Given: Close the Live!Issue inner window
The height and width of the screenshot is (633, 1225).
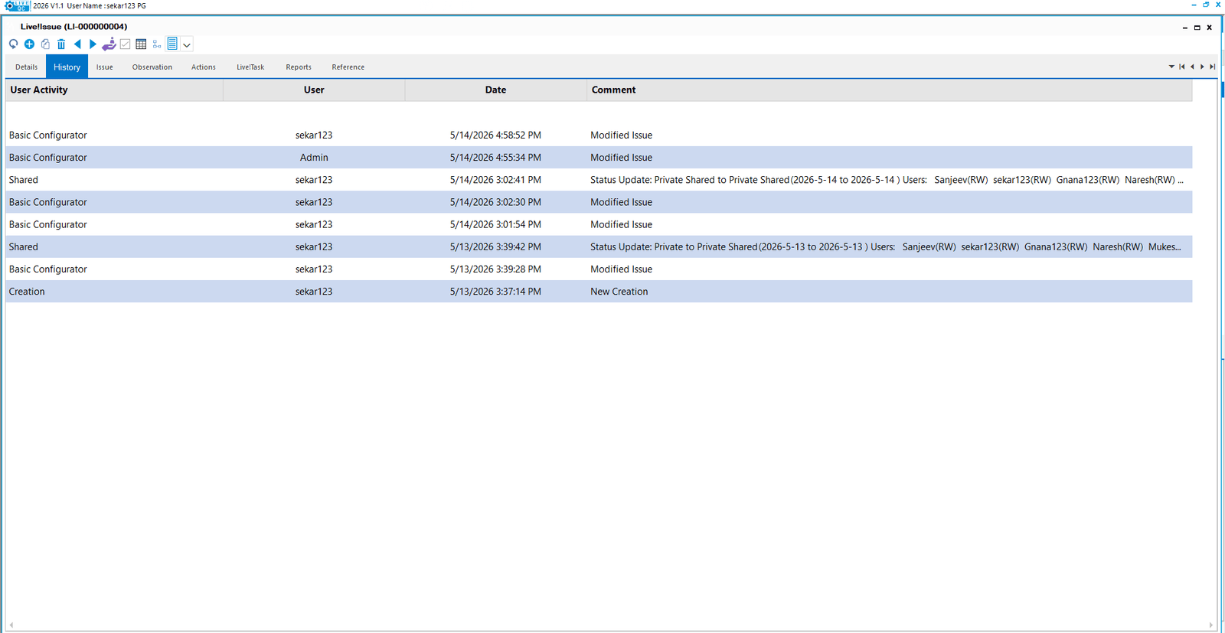Looking at the screenshot, I should tap(1210, 28).
